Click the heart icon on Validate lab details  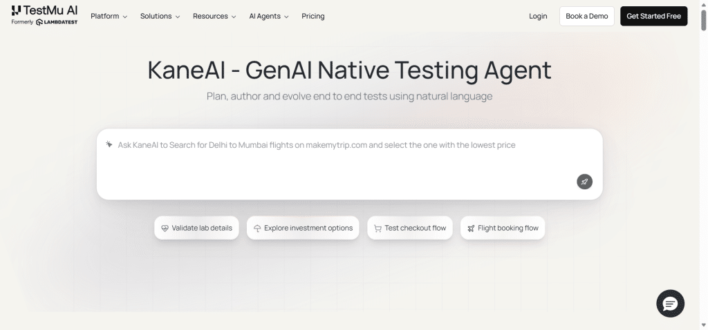(x=165, y=228)
